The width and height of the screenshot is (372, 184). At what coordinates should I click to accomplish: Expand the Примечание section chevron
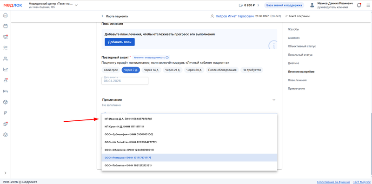[274, 100]
